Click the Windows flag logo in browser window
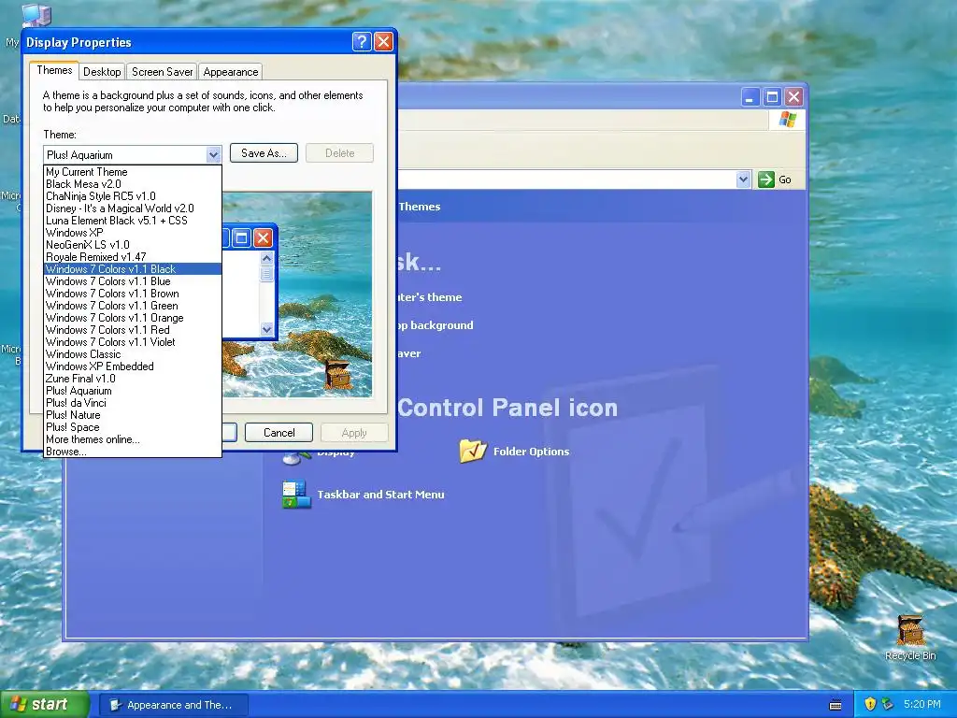 (x=787, y=119)
